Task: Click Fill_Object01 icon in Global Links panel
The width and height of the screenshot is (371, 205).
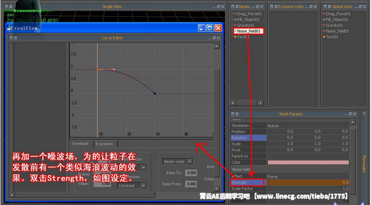Action: pos(324,20)
